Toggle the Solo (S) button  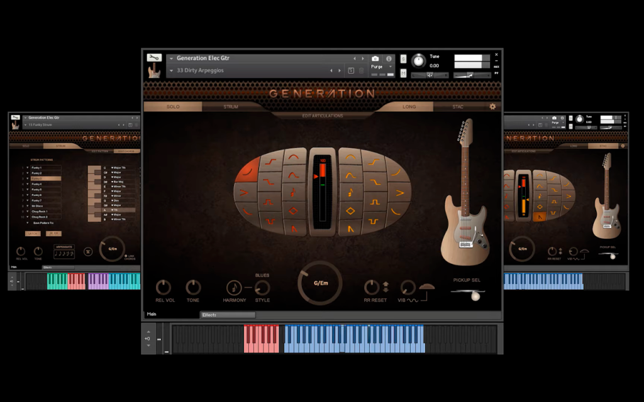403,58
